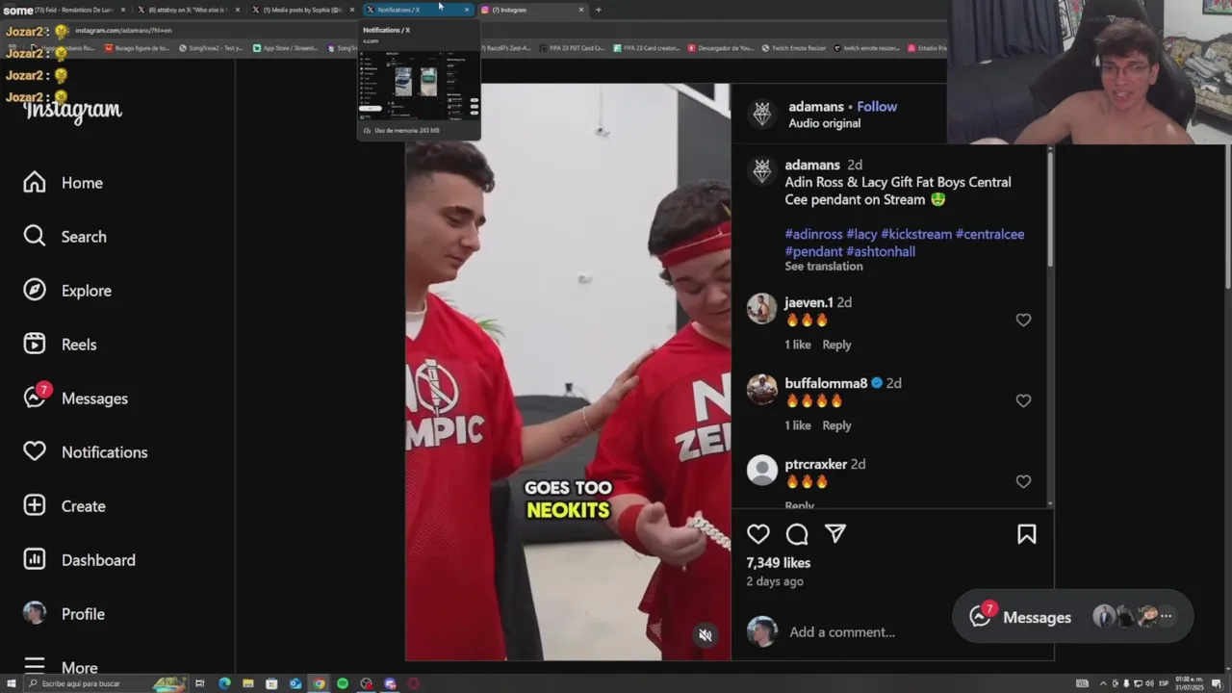The image size is (1232, 693).
Task: Expand the More menu in sidebar
Action: tap(61, 667)
